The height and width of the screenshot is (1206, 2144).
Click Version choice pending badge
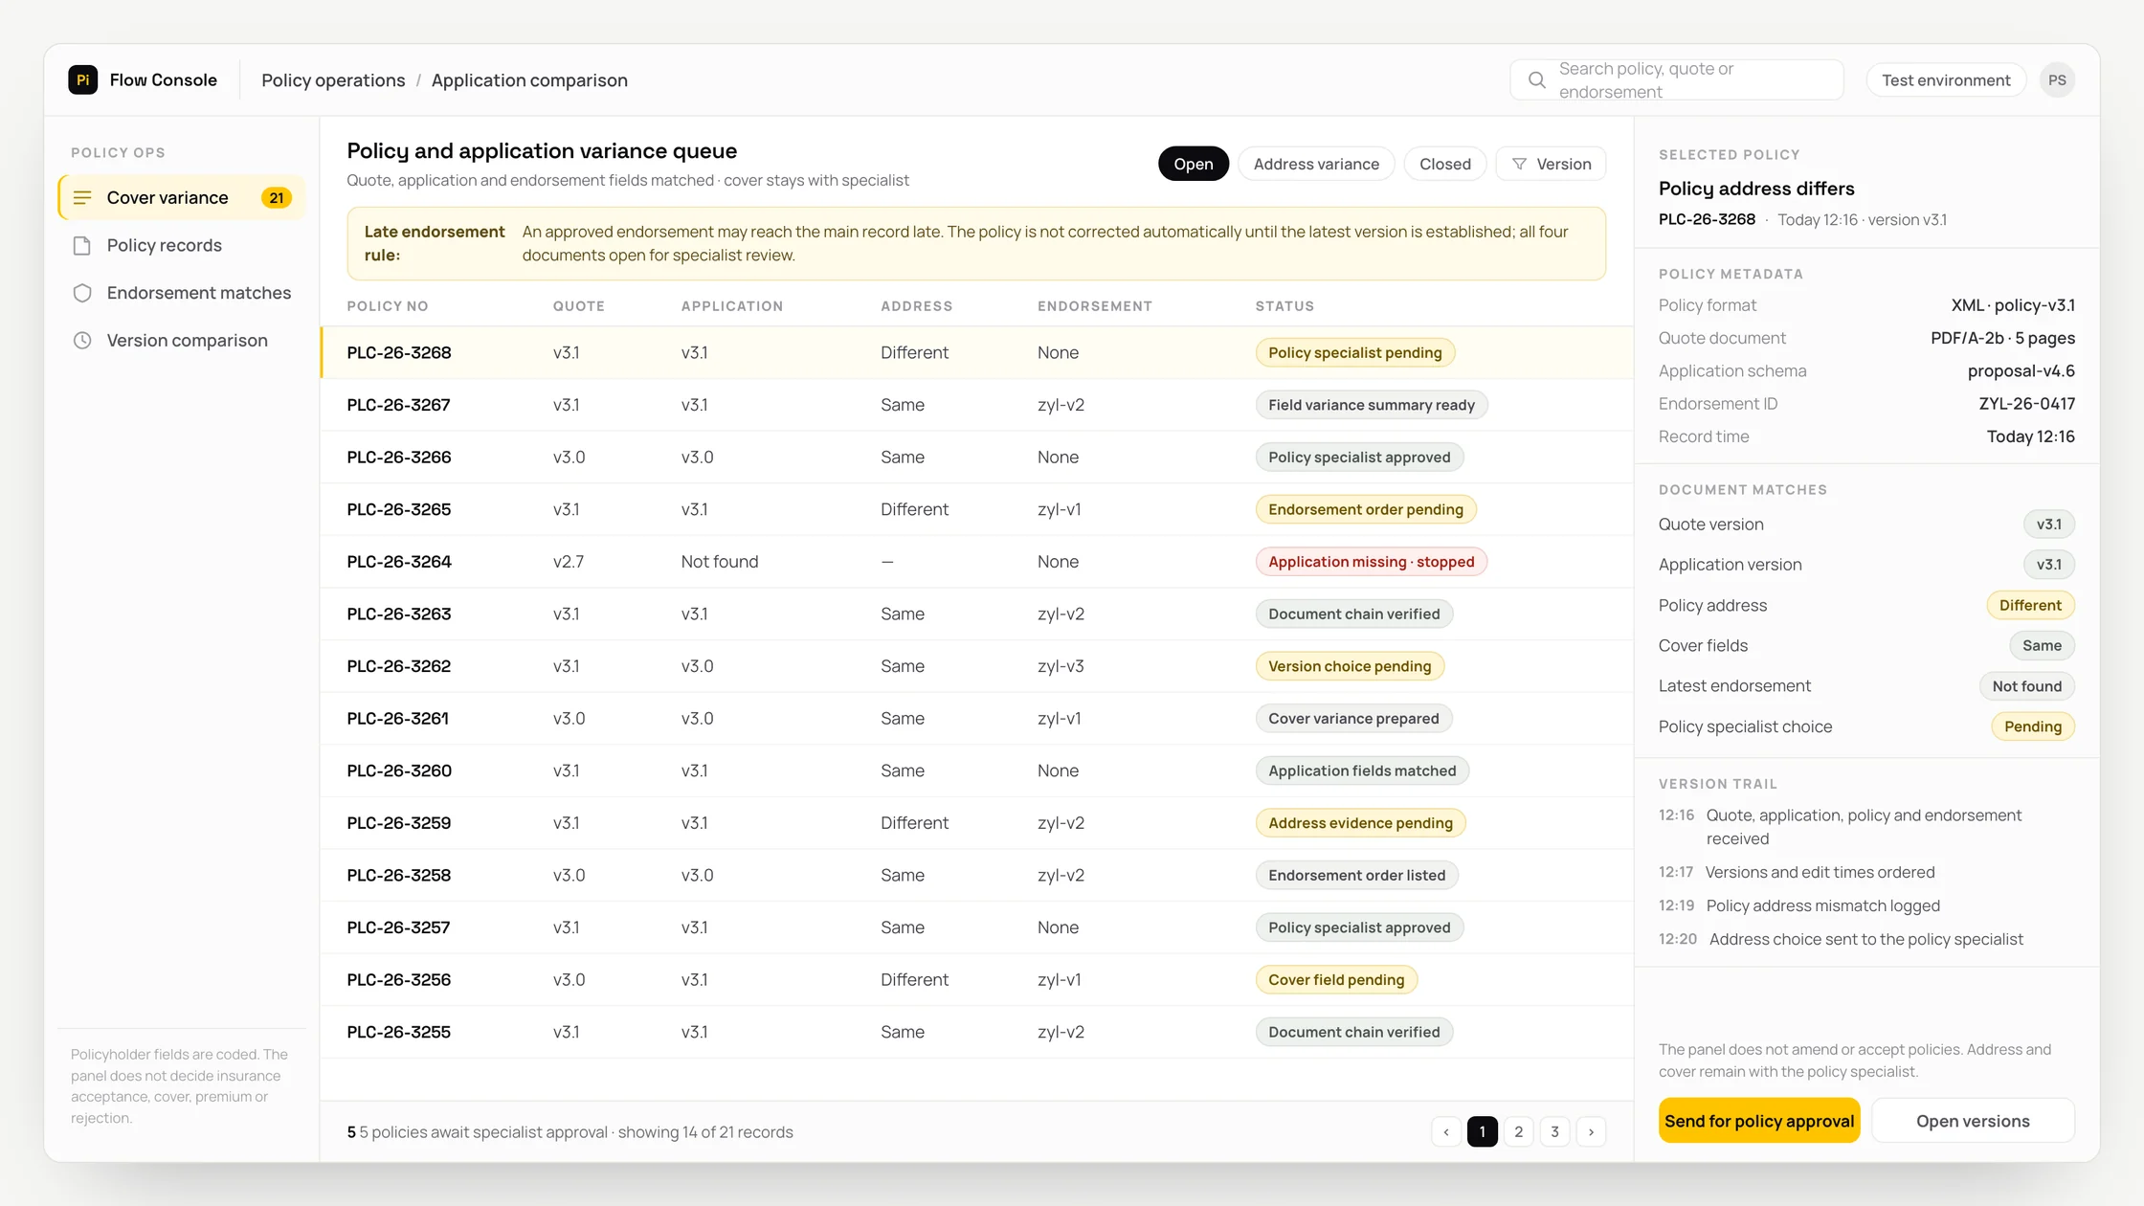pos(1350,666)
